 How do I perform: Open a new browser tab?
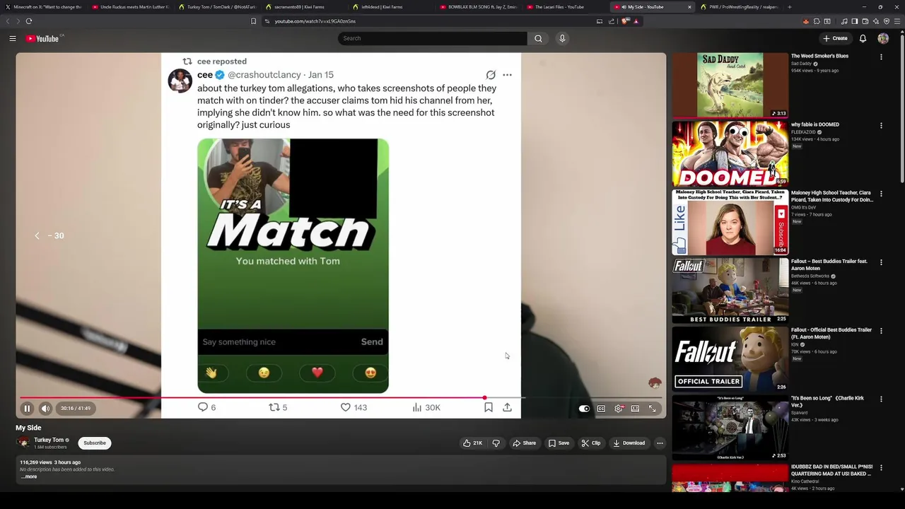coord(789,7)
